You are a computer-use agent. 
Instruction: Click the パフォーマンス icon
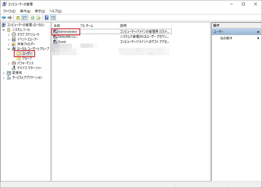pyautogui.click(x=14, y=63)
